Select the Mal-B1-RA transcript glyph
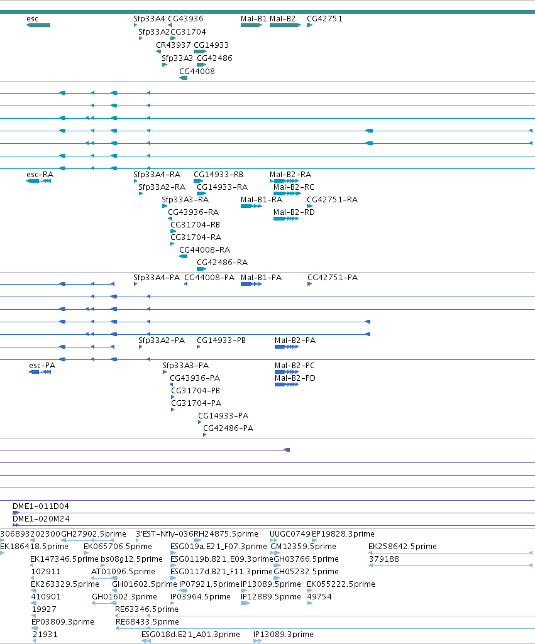Viewport: 535px width, 644px height. [x=251, y=206]
